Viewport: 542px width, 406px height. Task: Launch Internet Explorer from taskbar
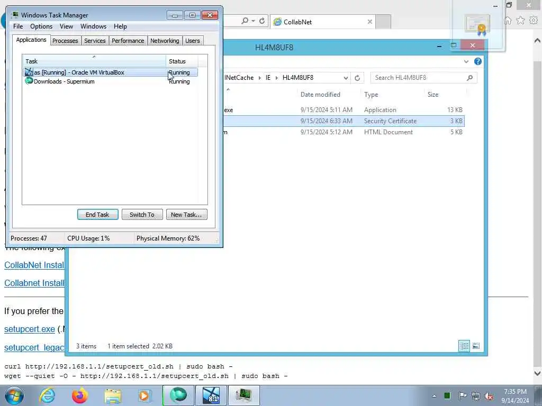pyautogui.click(x=47, y=395)
